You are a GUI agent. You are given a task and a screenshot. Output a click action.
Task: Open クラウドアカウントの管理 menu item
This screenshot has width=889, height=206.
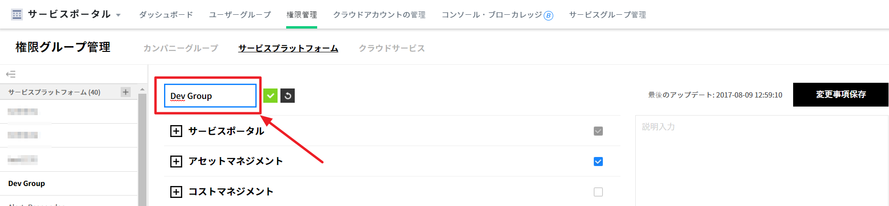click(379, 15)
